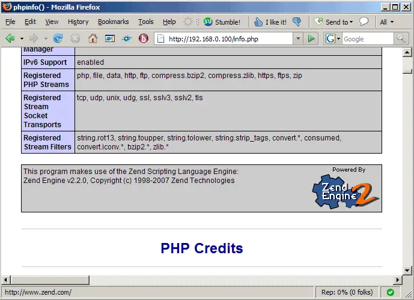Reload the page with the Reload icon

pos(58,38)
